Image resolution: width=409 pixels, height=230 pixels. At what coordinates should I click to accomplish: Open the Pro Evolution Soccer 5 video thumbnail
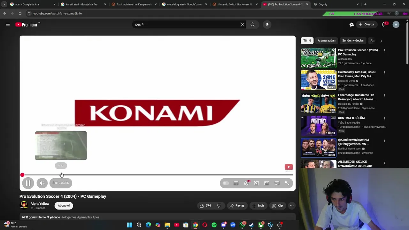click(x=319, y=58)
